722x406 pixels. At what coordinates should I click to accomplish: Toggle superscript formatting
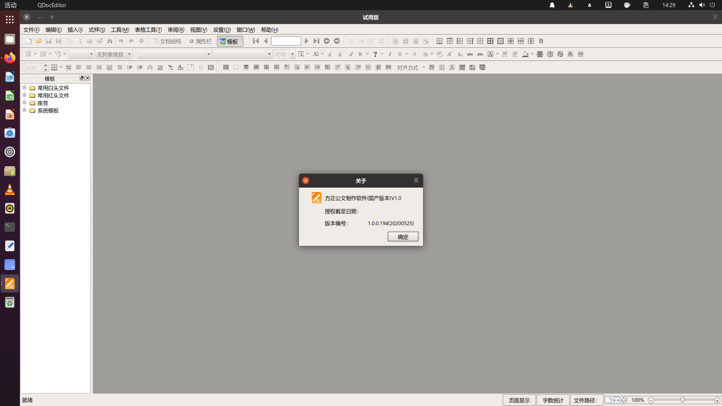pyautogui.click(x=450, y=54)
